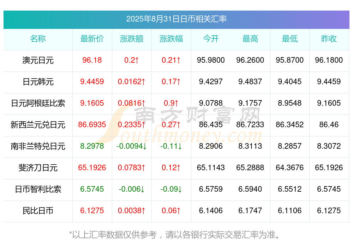The width and height of the screenshot is (353, 246).
Task: Click opening price 65.1143
Action: click(211, 167)
